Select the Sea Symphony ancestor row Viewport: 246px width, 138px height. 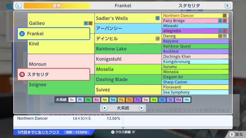[x=195, y=92]
